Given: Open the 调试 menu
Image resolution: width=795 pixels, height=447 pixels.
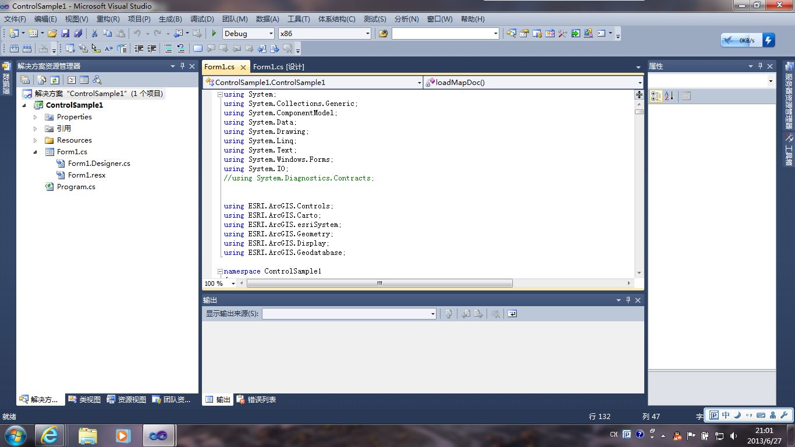Looking at the screenshot, I should [201, 19].
